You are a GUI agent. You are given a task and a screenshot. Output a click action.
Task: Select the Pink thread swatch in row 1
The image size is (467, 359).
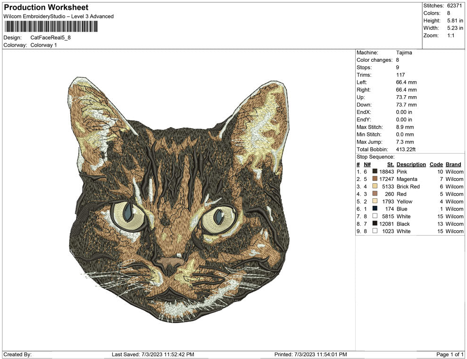(375, 171)
